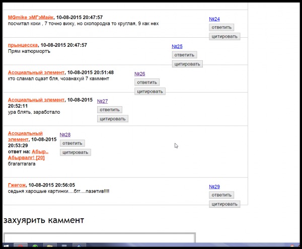The height and width of the screenshot is (249, 302).
Task: Open comment №27 permalink
Action: 102,101
